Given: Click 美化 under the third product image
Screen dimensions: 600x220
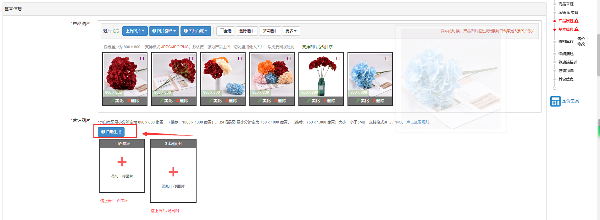Looking at the screenshot, I should [215, 101].
